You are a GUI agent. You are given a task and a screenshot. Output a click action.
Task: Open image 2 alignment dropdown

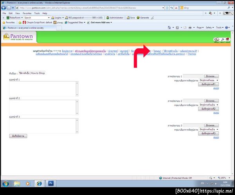pyautogui.click(x=209, y=105)
